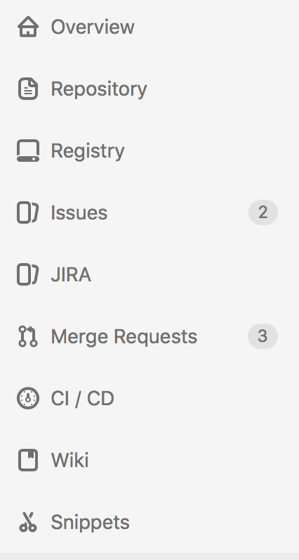Navigate to the JIRA link
Image resolution: width=299 pixels, height=560 pixels.
(x=71, y=274)
